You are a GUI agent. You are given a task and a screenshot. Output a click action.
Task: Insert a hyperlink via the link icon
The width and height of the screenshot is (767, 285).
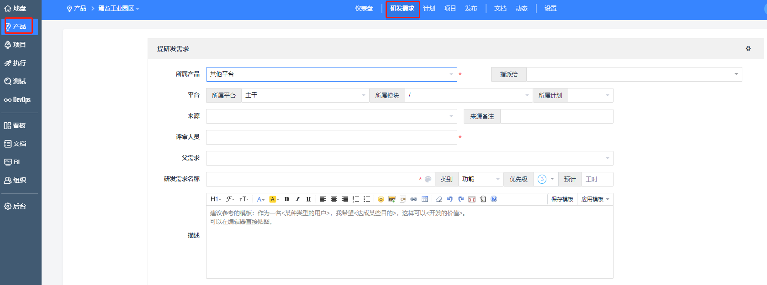tap(413, 199)
